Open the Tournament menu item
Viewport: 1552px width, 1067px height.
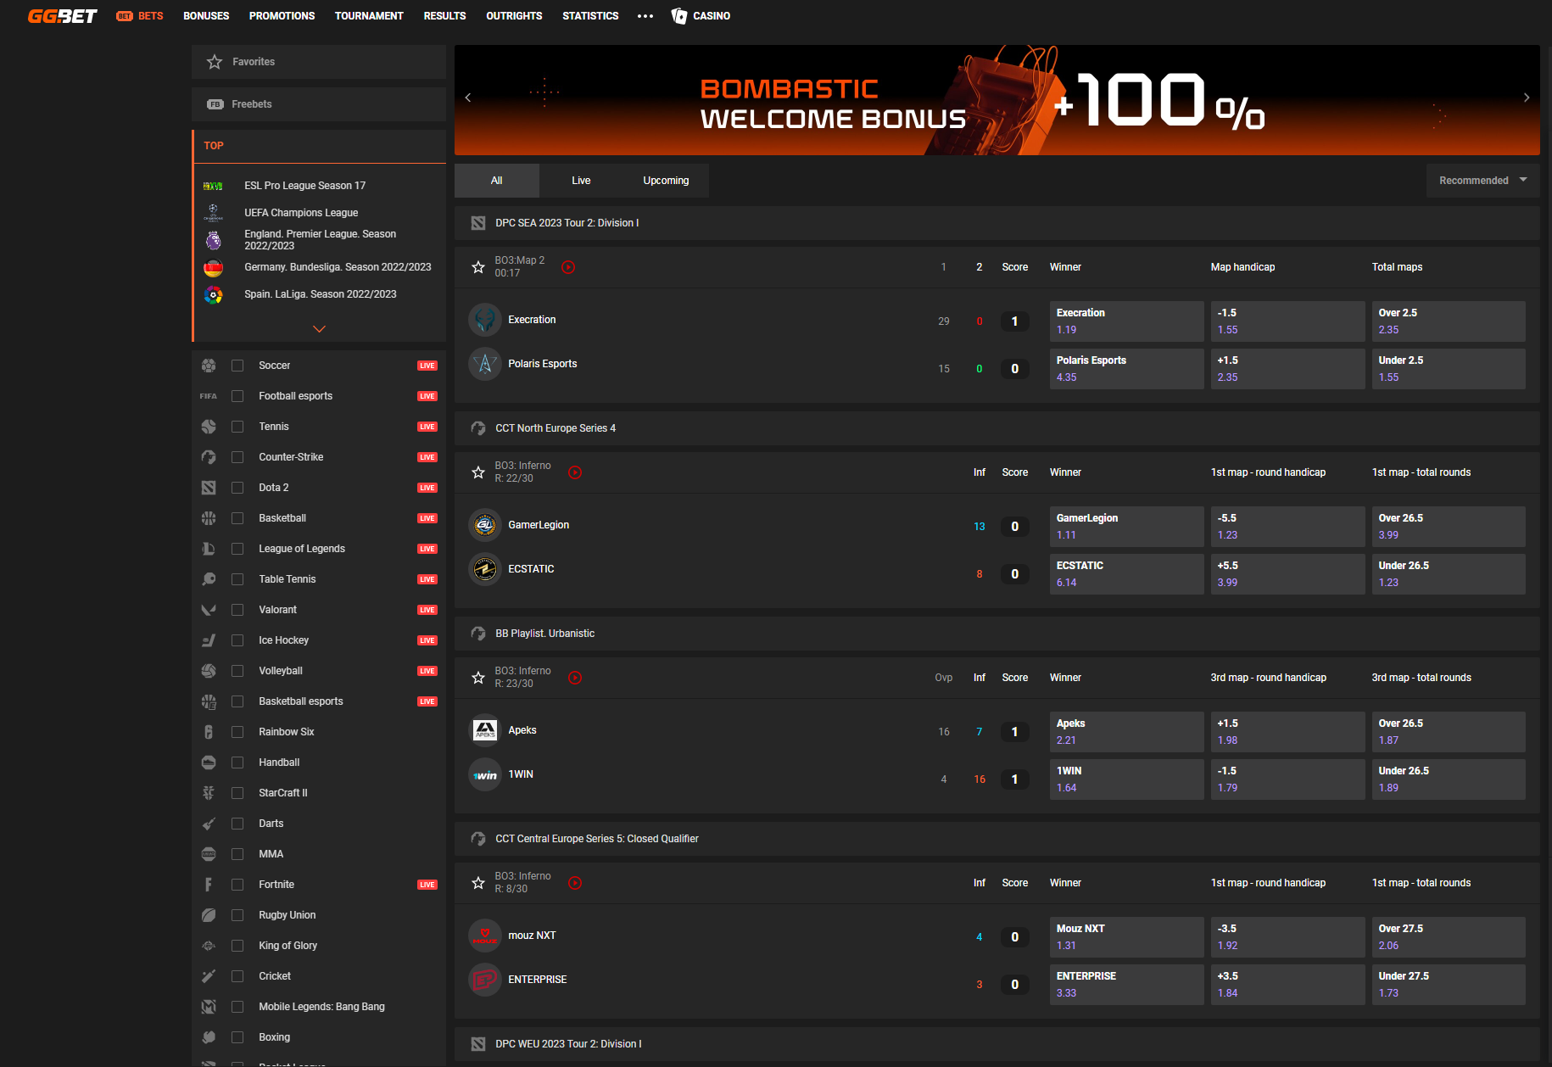tap(369, 16)
